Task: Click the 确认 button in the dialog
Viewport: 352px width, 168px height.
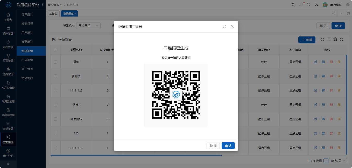Action: tap(228, 146)
